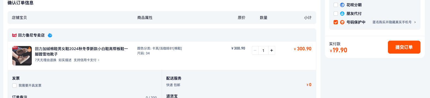Click the 花呗分期 Huabei icon

click(x=342, y=5)
